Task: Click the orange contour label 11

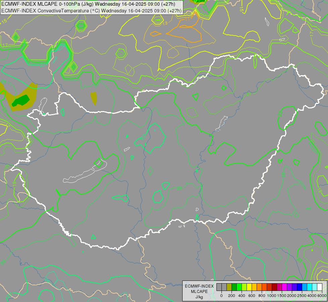Action: (x=188, y=19)
